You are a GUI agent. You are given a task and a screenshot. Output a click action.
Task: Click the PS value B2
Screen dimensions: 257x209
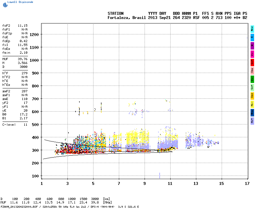pyautogui.click(x=245, y=18)
